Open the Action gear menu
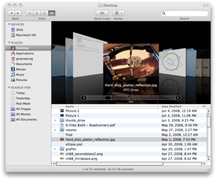The height and width of the screenshot is (180, 216). pyautogui.click(x=118, y=13)
